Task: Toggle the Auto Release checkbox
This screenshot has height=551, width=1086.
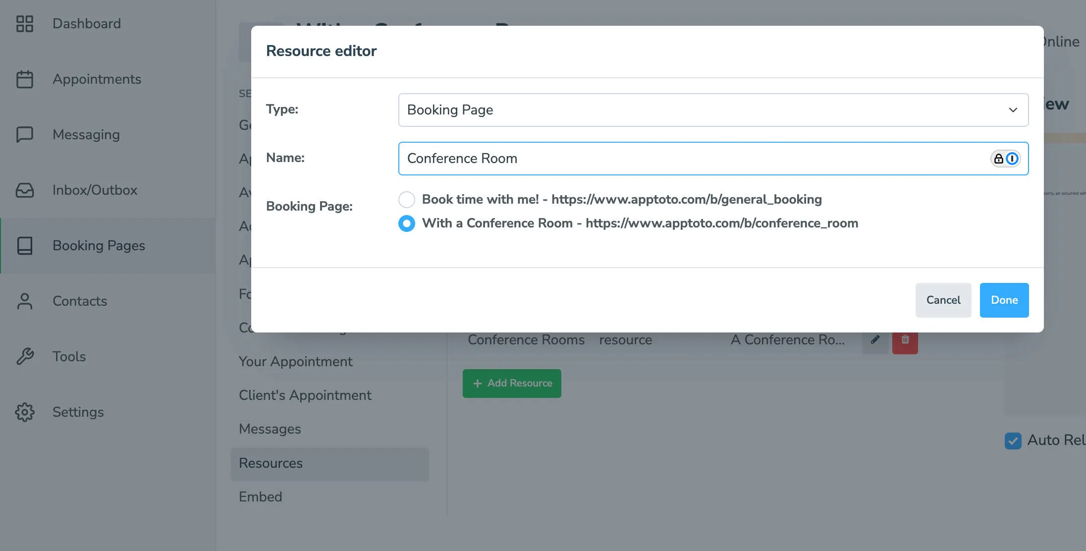Action: pos(1013,441)
